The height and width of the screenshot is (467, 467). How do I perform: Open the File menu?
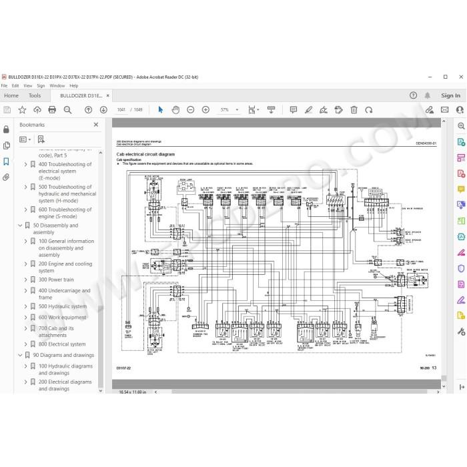(x=4, y=86)
